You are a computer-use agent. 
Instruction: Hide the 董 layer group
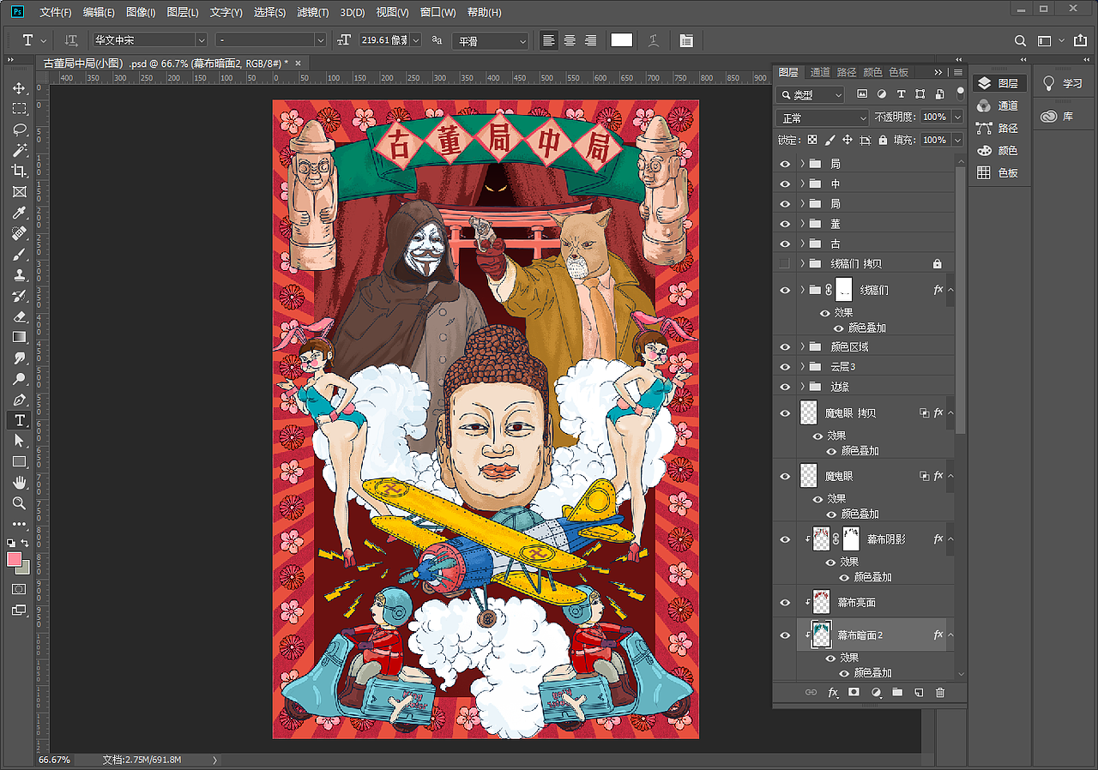point(785,224)
